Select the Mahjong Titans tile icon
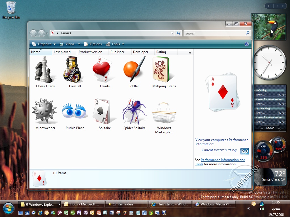290x217 pixels. coord(161,70)
